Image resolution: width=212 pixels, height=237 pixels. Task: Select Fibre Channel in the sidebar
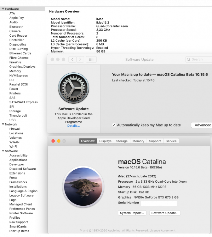[x=19, y=58]
